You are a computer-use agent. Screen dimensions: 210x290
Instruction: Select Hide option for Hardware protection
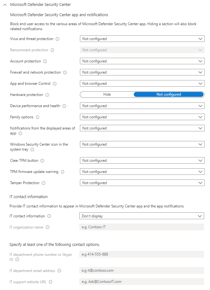click(107, 94)
